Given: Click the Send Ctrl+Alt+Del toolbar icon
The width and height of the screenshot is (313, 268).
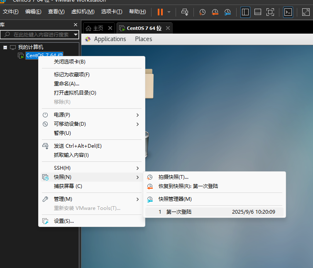Looking at the screenshot, I should coord(185,12).
